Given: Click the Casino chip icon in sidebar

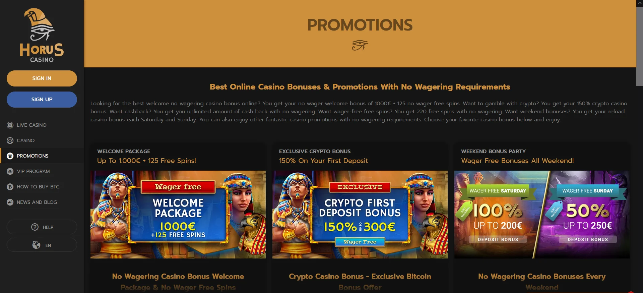Looking at the screenshot, I should [x=10, y=140].
